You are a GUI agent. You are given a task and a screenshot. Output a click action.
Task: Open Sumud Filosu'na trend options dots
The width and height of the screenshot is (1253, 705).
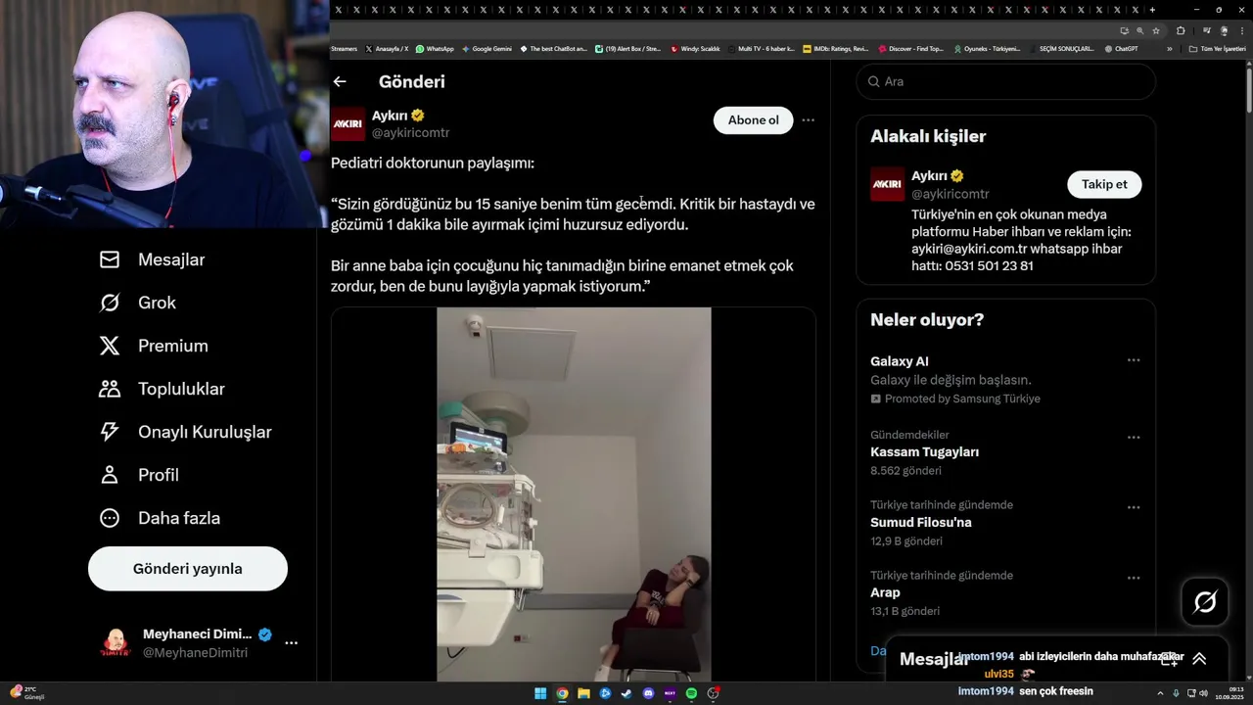click(x=1134, y=507)
